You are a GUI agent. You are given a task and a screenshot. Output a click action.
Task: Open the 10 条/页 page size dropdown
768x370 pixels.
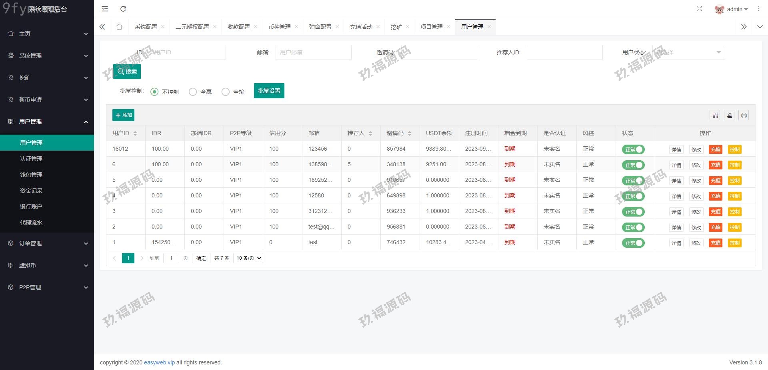click(248, 258)
